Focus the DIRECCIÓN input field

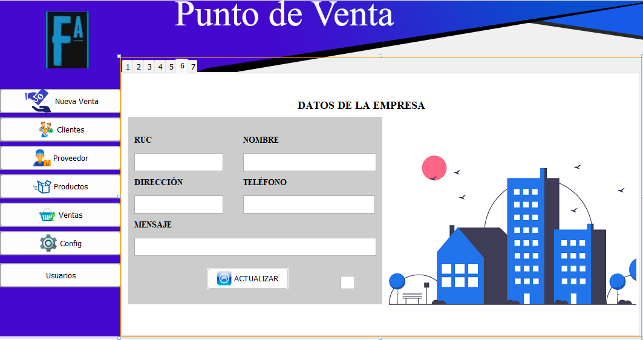179,204
